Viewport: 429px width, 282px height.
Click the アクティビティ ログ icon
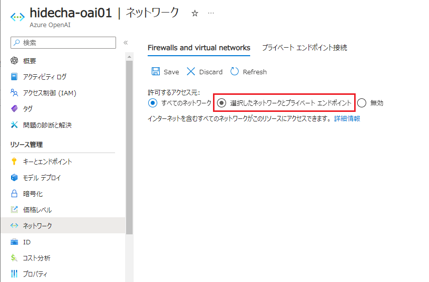coord(14,76)
